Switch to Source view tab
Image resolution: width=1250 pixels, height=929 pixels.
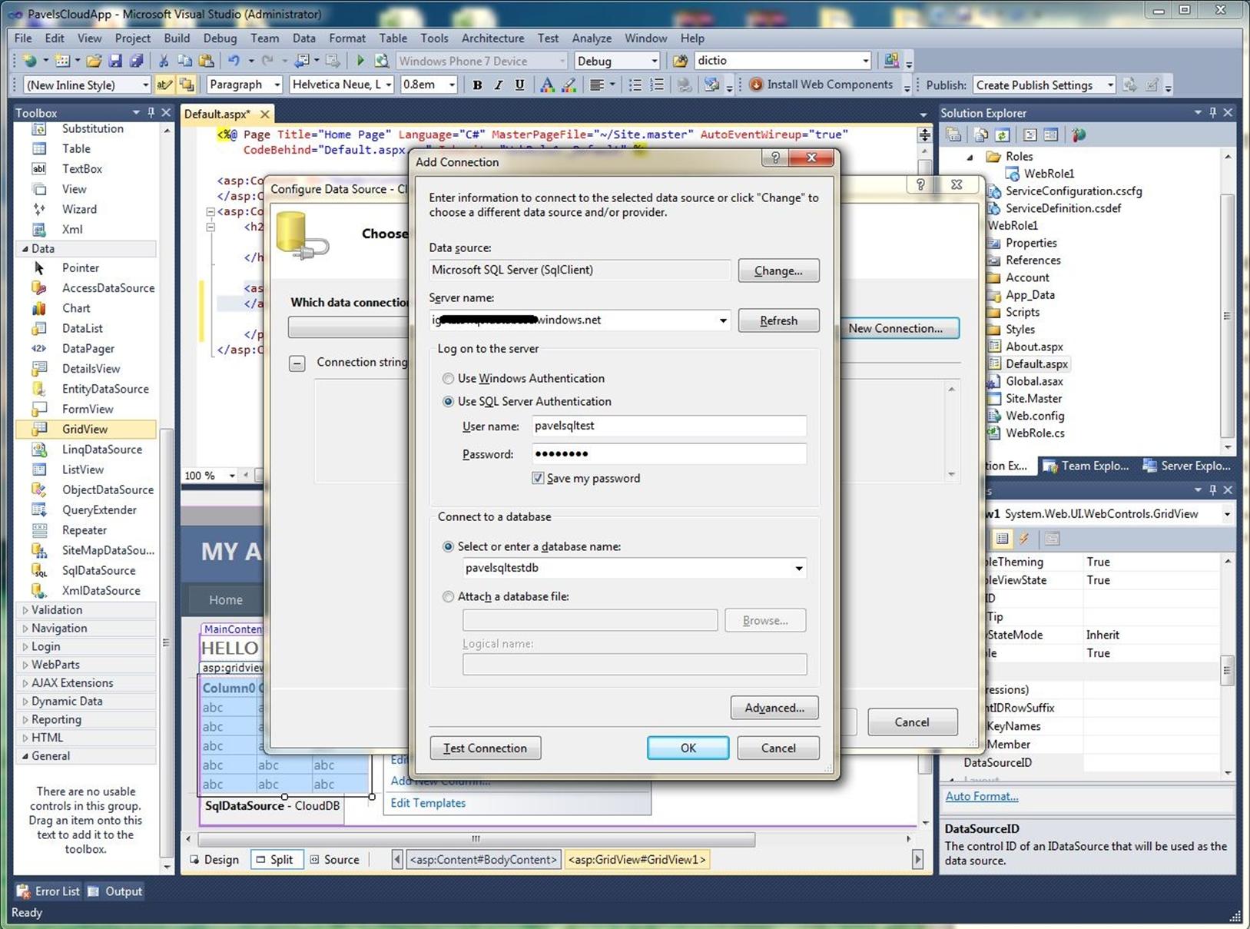coord(334,860)
